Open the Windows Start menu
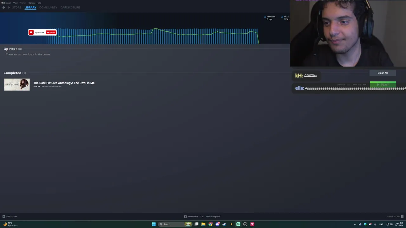The width and height of the screenshot is (406, 228). (154, 224)
